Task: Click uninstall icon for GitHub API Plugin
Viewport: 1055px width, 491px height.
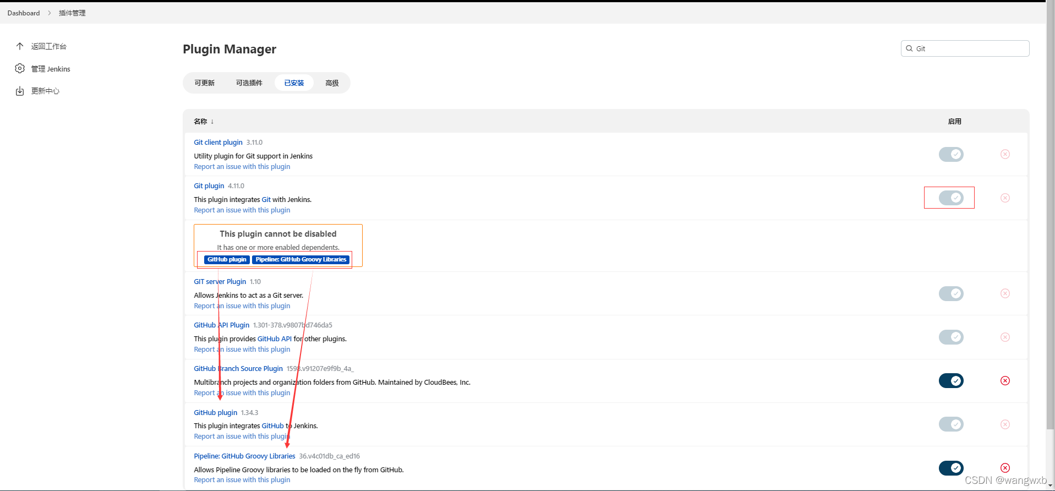Action: pyautogui.click(x=1005, y=337)
